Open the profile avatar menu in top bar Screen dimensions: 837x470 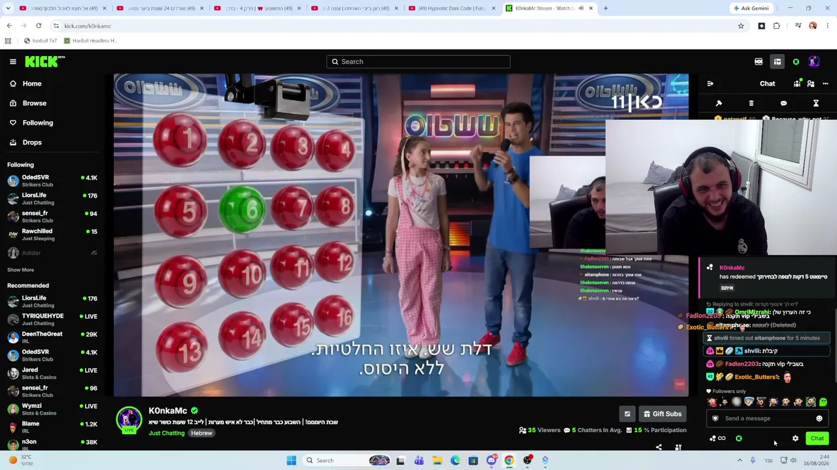click(x=814, y=61)
